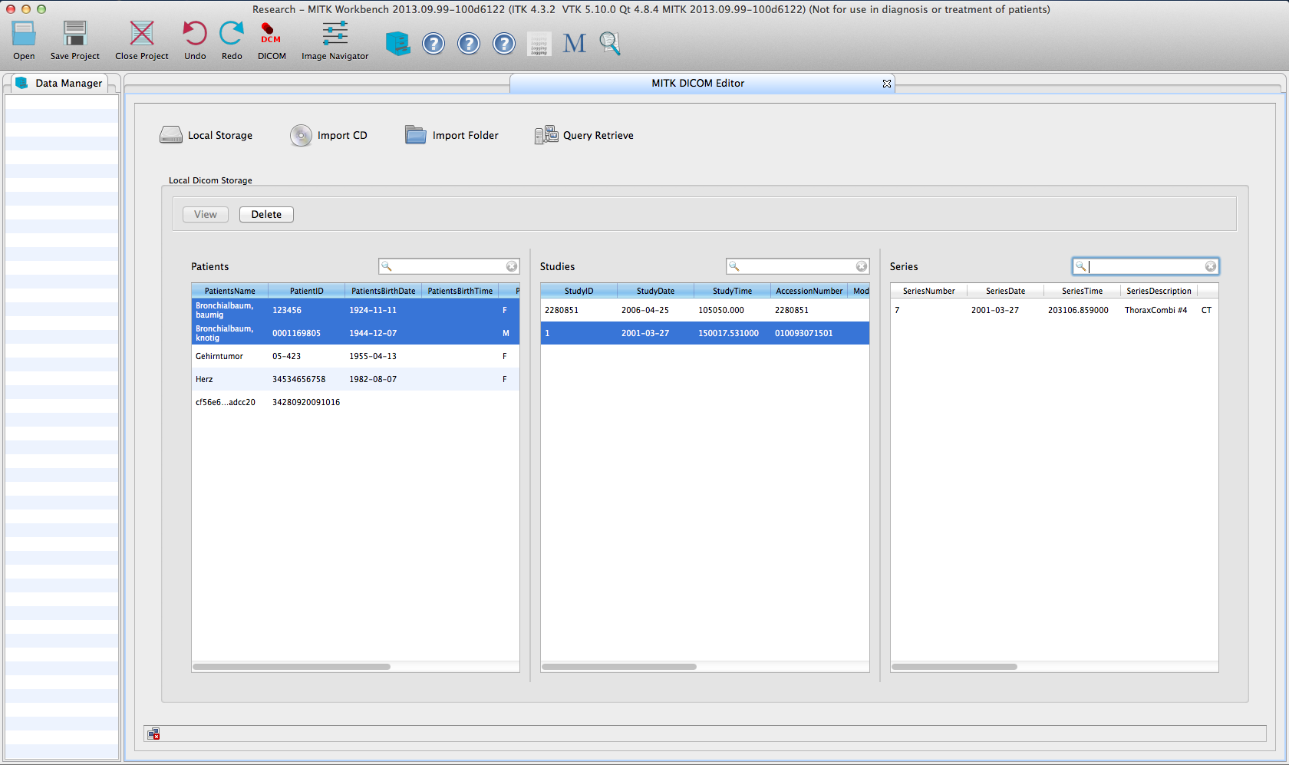Click the help icon beside the cabinet icon
Screen dimensions: 1289x765
click(x=434, y=44)
